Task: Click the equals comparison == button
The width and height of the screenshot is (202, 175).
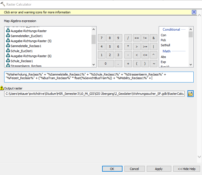Action: point(136,38)
